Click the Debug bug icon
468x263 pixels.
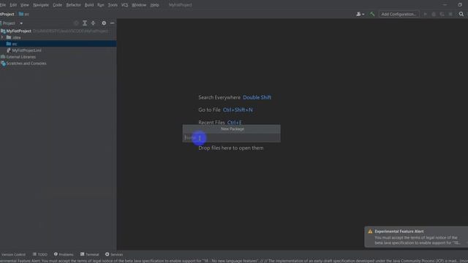coord(434,14)
